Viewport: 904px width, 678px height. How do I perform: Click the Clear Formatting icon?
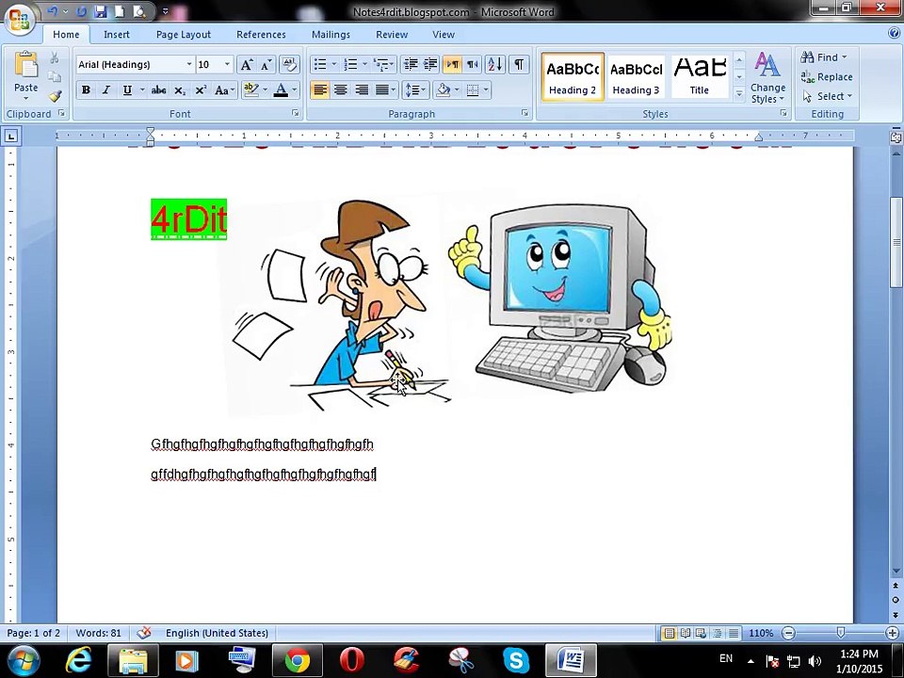click(289, 65)
